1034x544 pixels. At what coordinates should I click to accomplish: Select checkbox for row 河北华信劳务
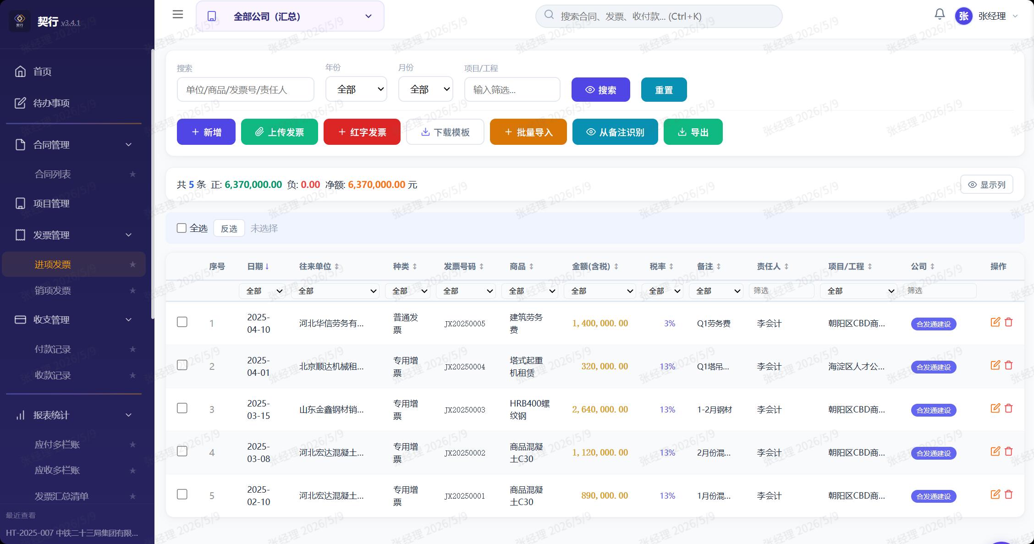[x=182, y=322]
